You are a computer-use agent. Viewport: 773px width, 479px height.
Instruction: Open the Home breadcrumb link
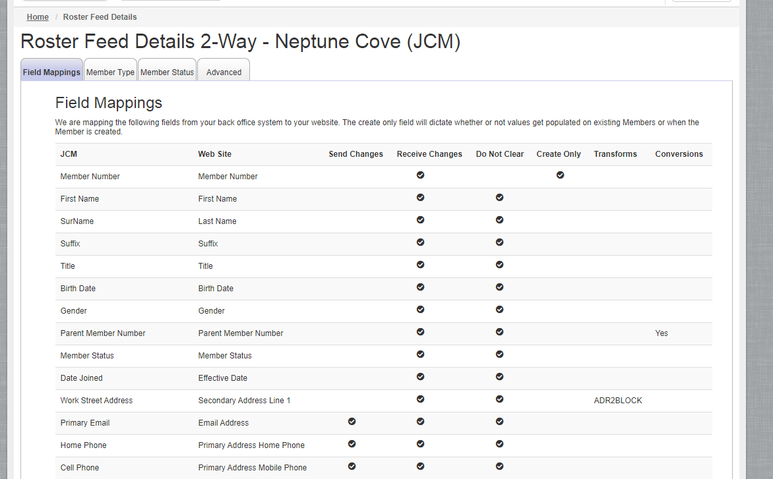click(38, 16)
